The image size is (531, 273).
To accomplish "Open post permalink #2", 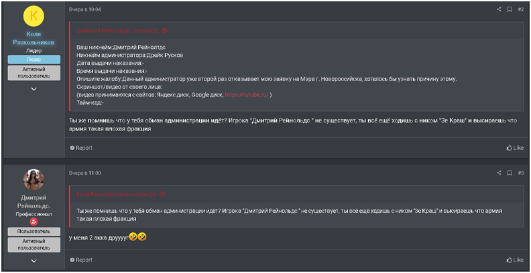I will pyautogui.click(x=521, y=9).
